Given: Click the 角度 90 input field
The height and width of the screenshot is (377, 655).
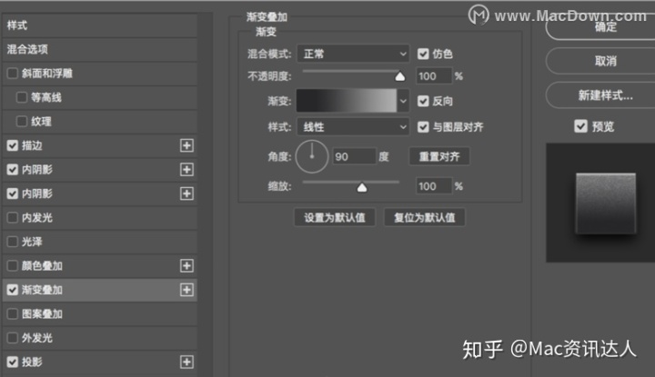Looking at the screenshot, I should click(x=354, y=156).
